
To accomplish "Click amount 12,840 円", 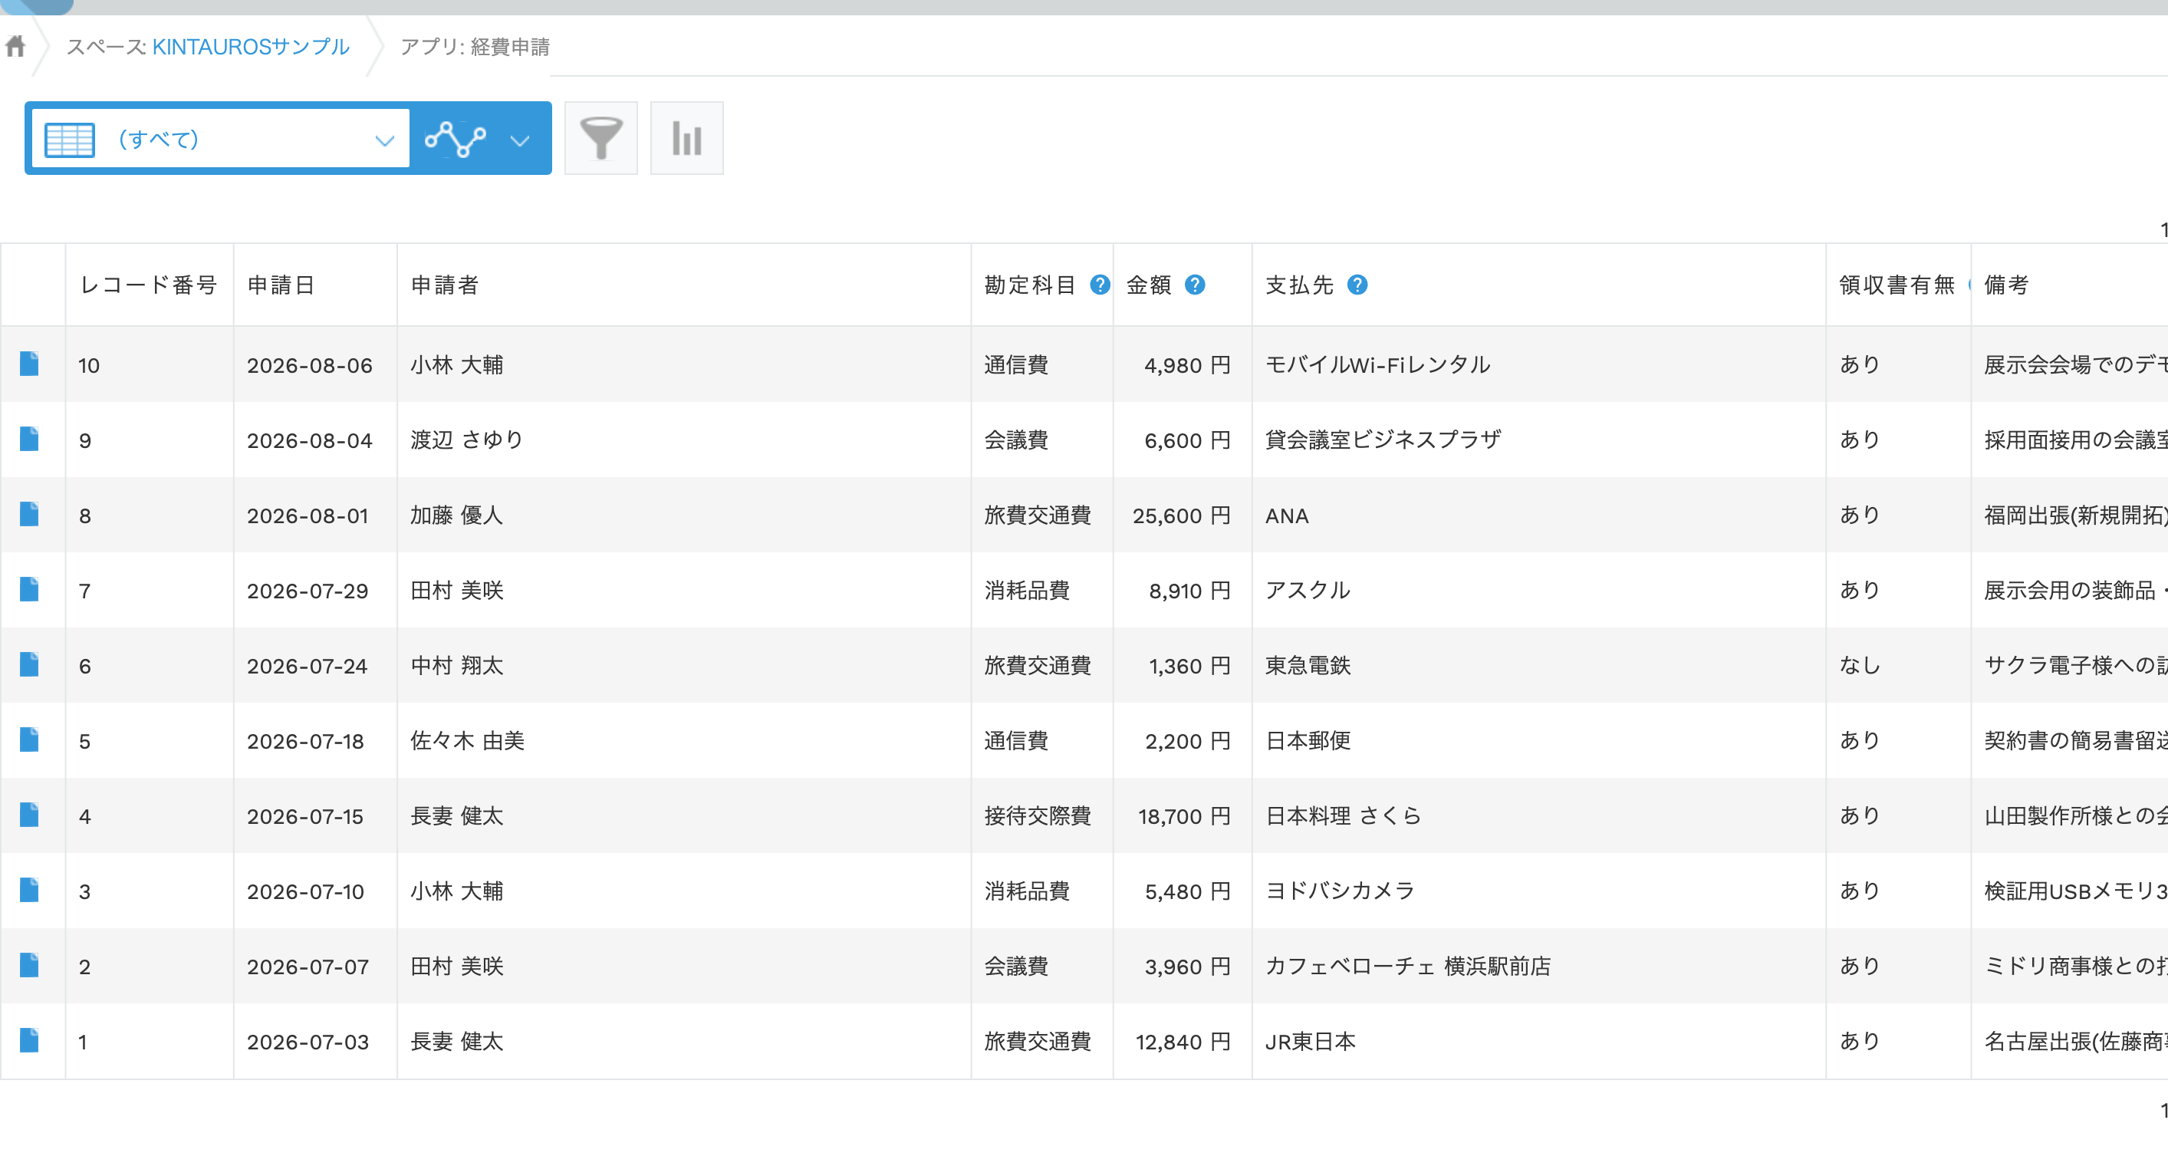I will tap(1183, 1042).
